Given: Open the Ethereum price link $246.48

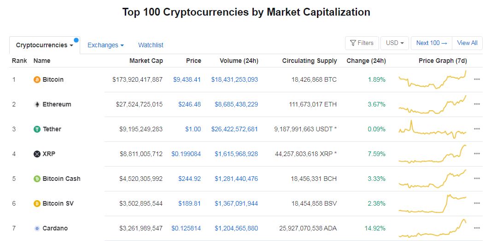Looking at the screenshot, I should coord(189,104).
